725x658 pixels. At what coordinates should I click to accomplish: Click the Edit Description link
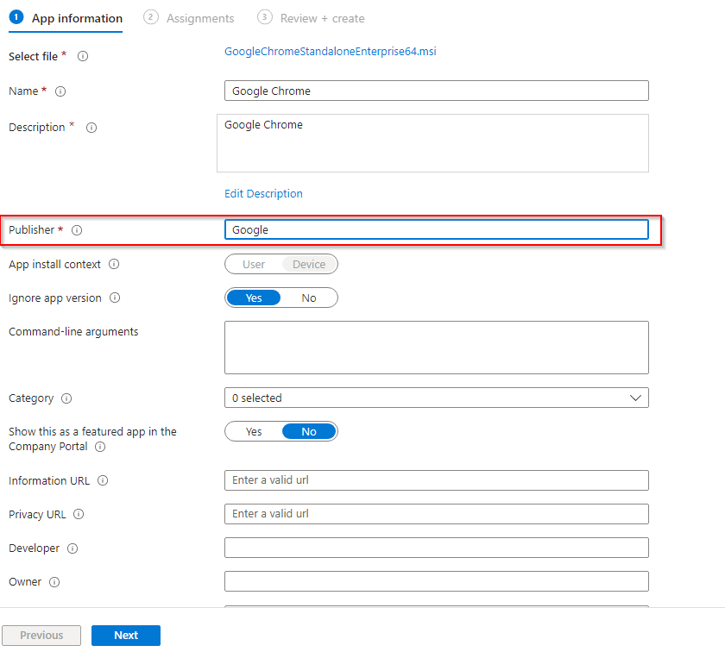click(x=263, y=193)
